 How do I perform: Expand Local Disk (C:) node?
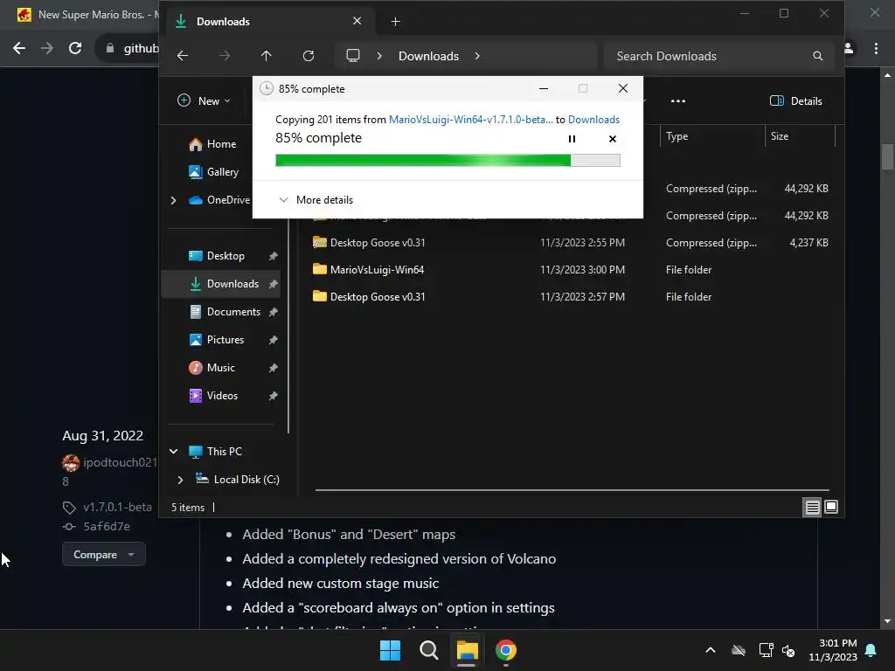180,480
